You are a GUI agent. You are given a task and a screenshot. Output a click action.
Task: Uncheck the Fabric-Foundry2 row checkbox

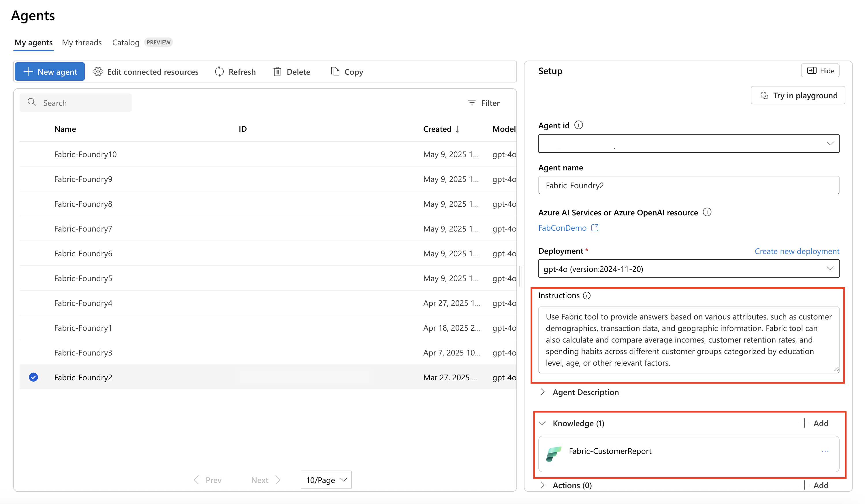(x=33, y=377)
